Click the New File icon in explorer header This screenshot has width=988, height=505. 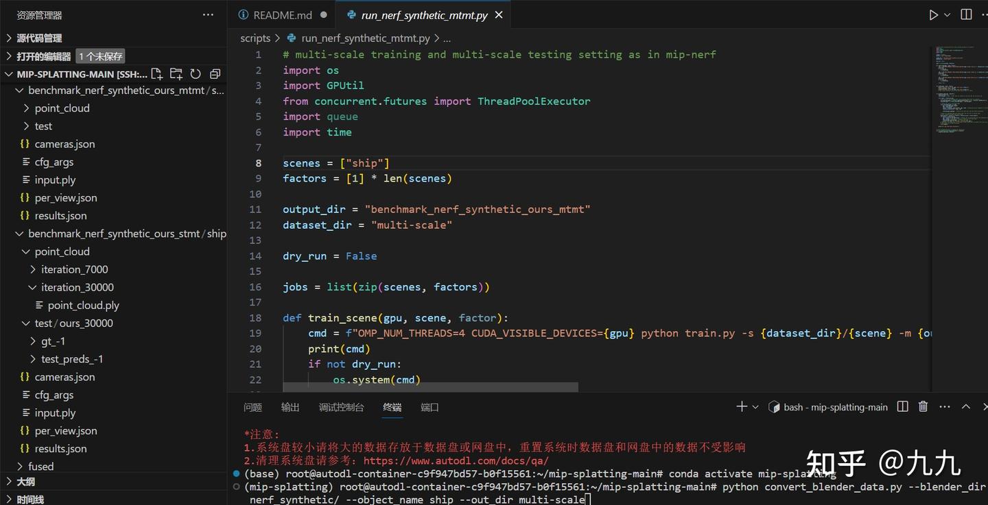coord(156,74)
